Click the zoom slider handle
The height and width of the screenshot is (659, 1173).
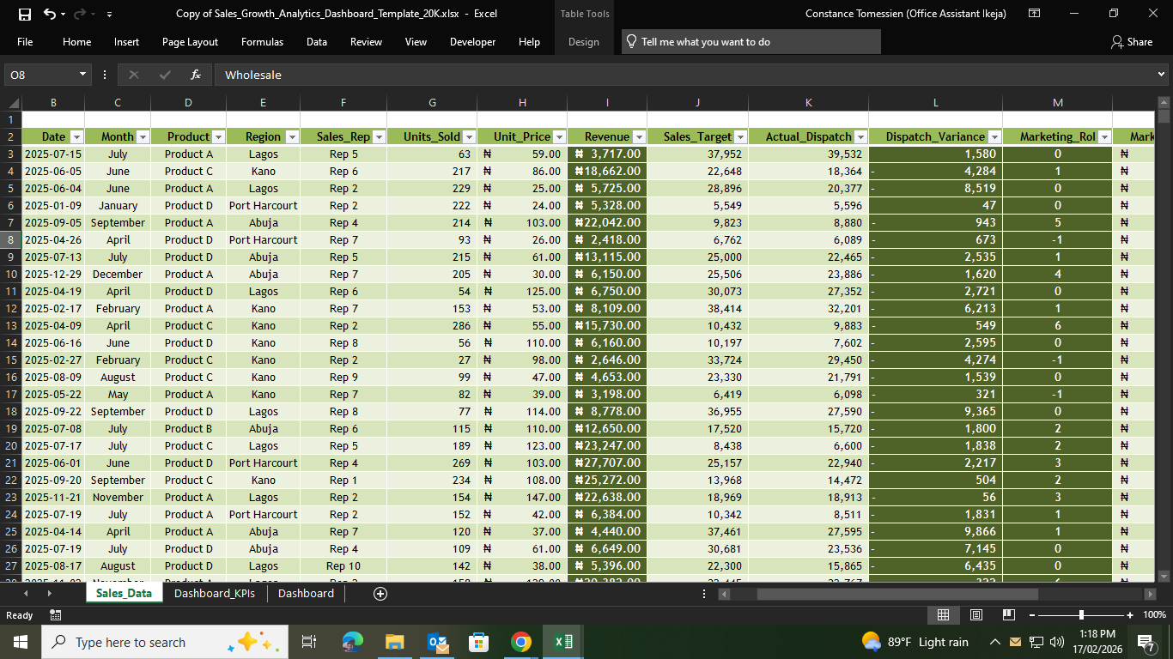[x=1081, y=615]
